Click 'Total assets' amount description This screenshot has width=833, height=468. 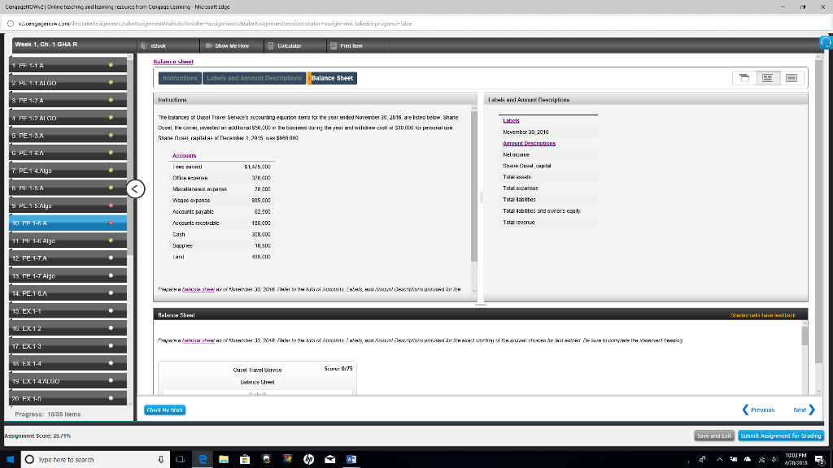[517, 177]
